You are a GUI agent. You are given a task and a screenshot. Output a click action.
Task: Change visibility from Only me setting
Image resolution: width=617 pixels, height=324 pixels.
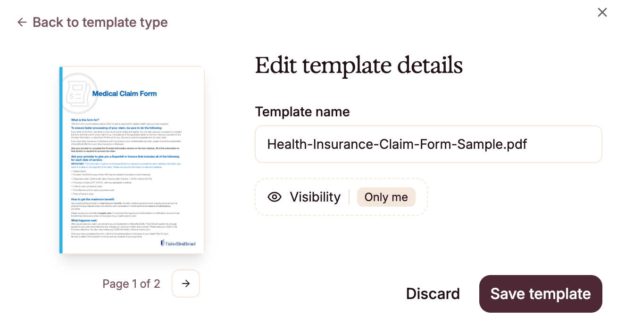(386, 197)
